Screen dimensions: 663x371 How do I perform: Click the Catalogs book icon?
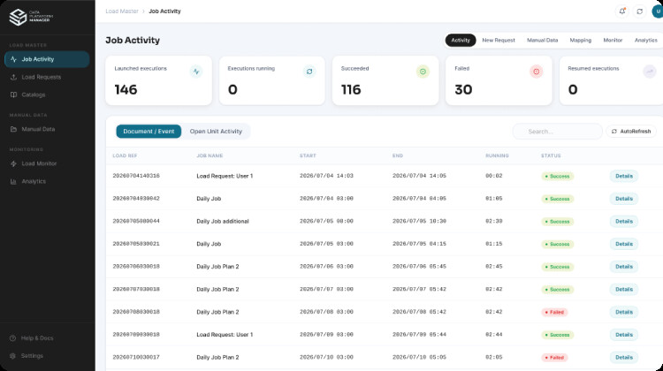pyautogui.click(x=13, y=95)
